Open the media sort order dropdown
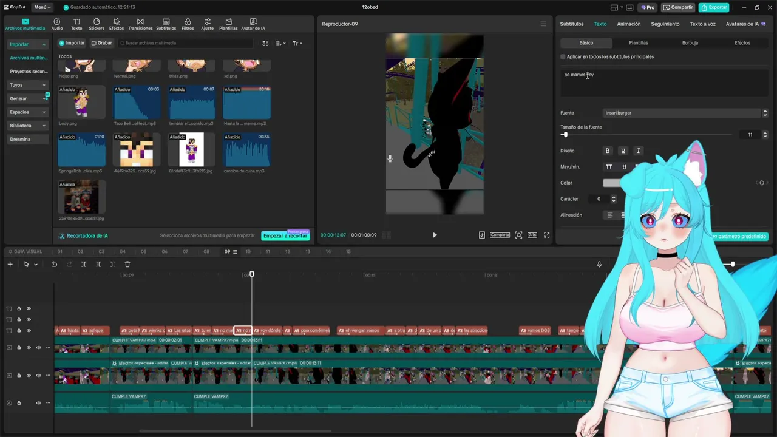The width and height of the screenshot is (777, 437). 280,43
